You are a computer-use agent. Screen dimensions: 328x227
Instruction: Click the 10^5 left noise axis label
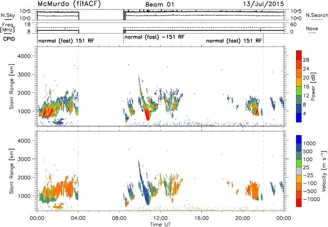[x=25, y=11]
